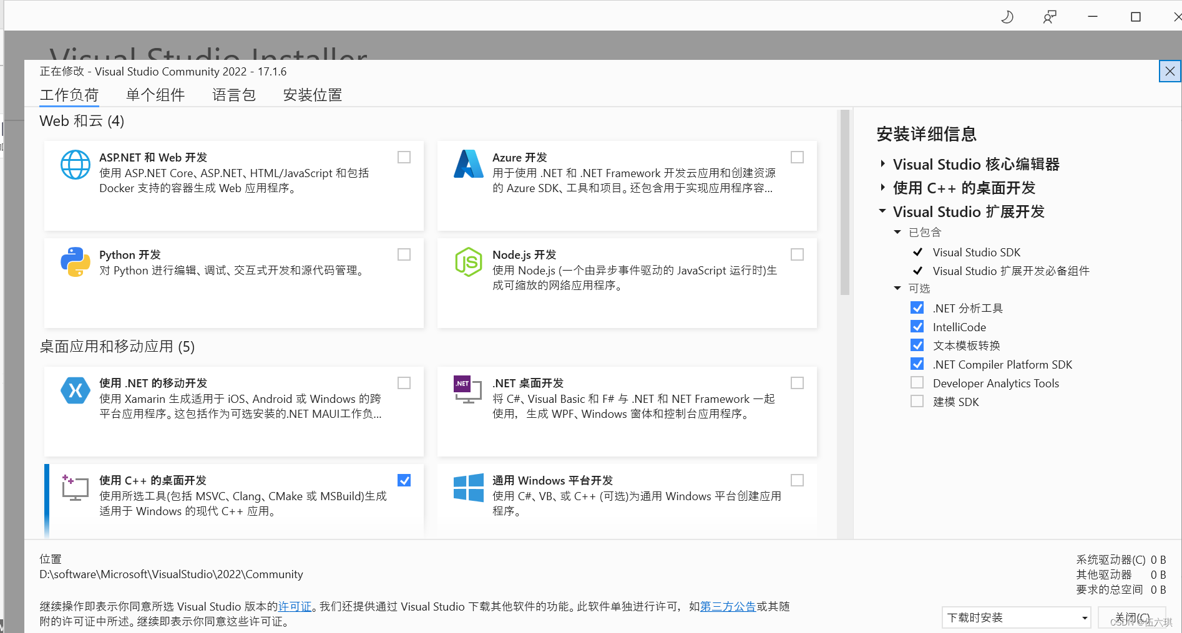Collapse the 可选 components list
Viewport: 1182px width, 633px height.
coord(897,288)
